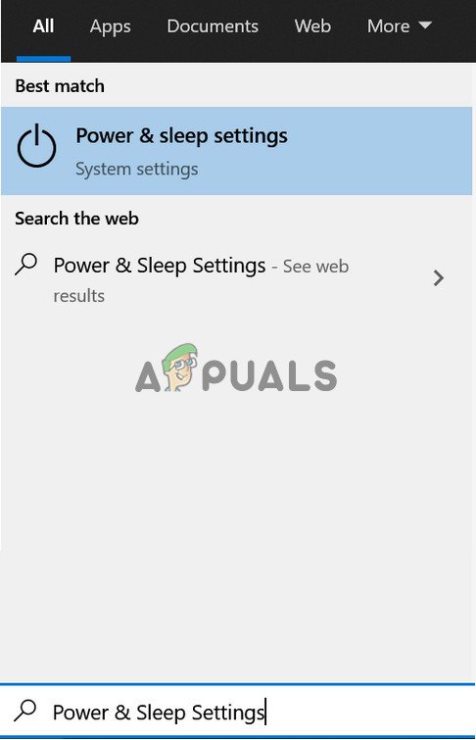The height and width of the screenshot is (740, 476).
Task: Expand web result using the chevron arrow
Action: (438, 278)
